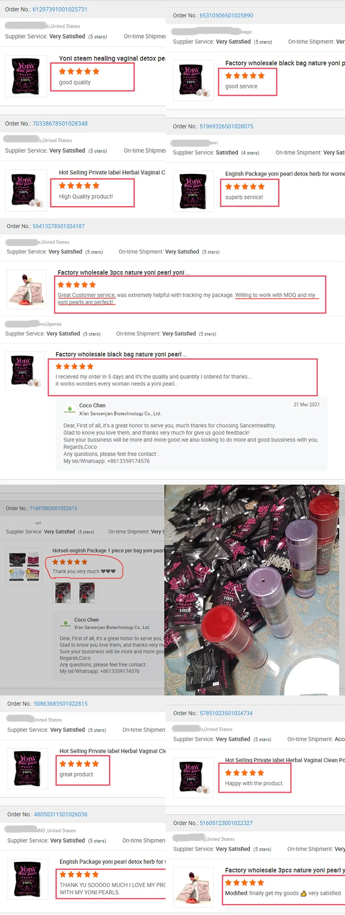Viewport: 345px width, 915px height.
Task: Click order number 51969326501028075
Action: coord(226,126)
